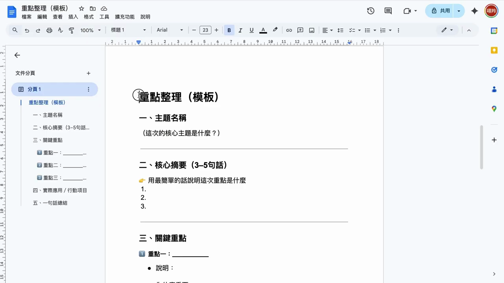Image resolution: width=504 pixels, height=283 pixels.
Task: Open the editing mode pencil dropdown
Action: [447, 30]
